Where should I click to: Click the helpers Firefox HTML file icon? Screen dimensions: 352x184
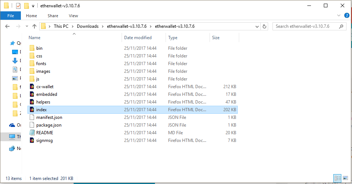tap(32, 102)
